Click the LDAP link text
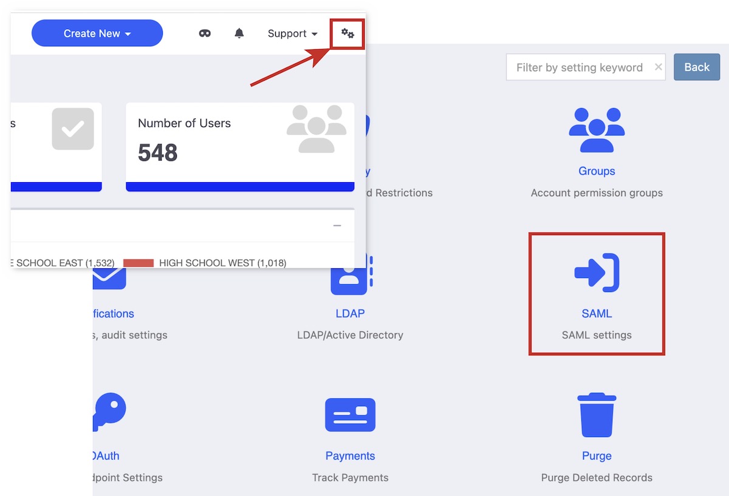This screenshot has width=729, height=496. tap(350, 314)
